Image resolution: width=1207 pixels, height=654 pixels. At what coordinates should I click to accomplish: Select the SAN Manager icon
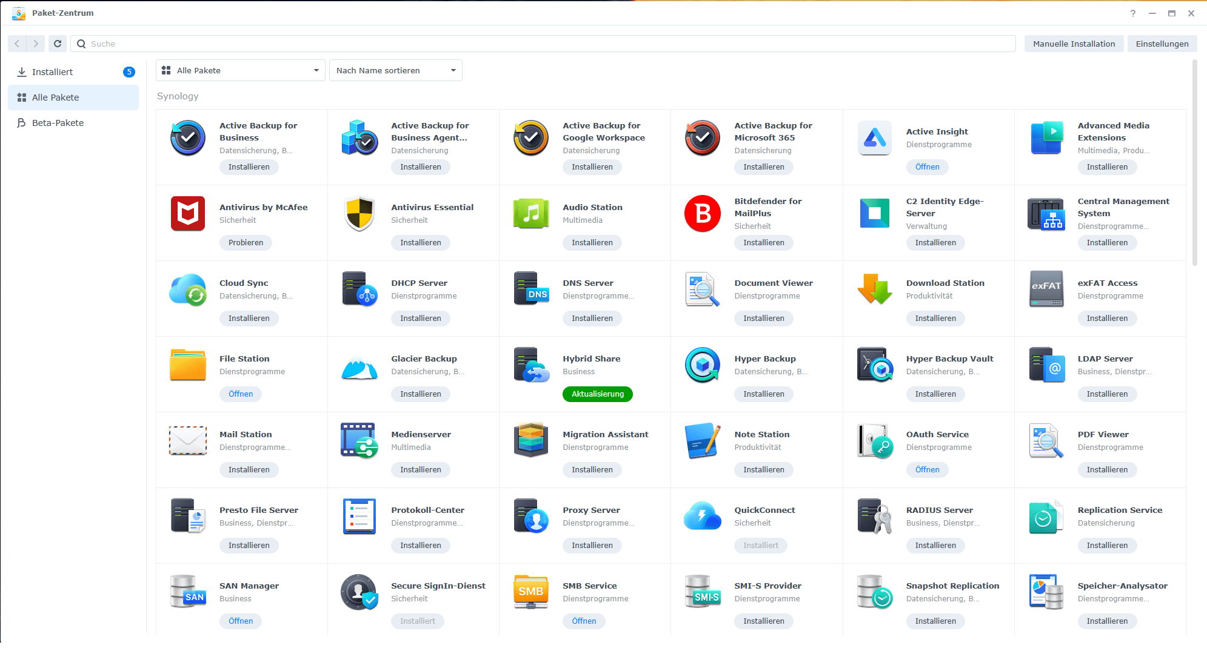pyautogui.click(x=188, y=592)
